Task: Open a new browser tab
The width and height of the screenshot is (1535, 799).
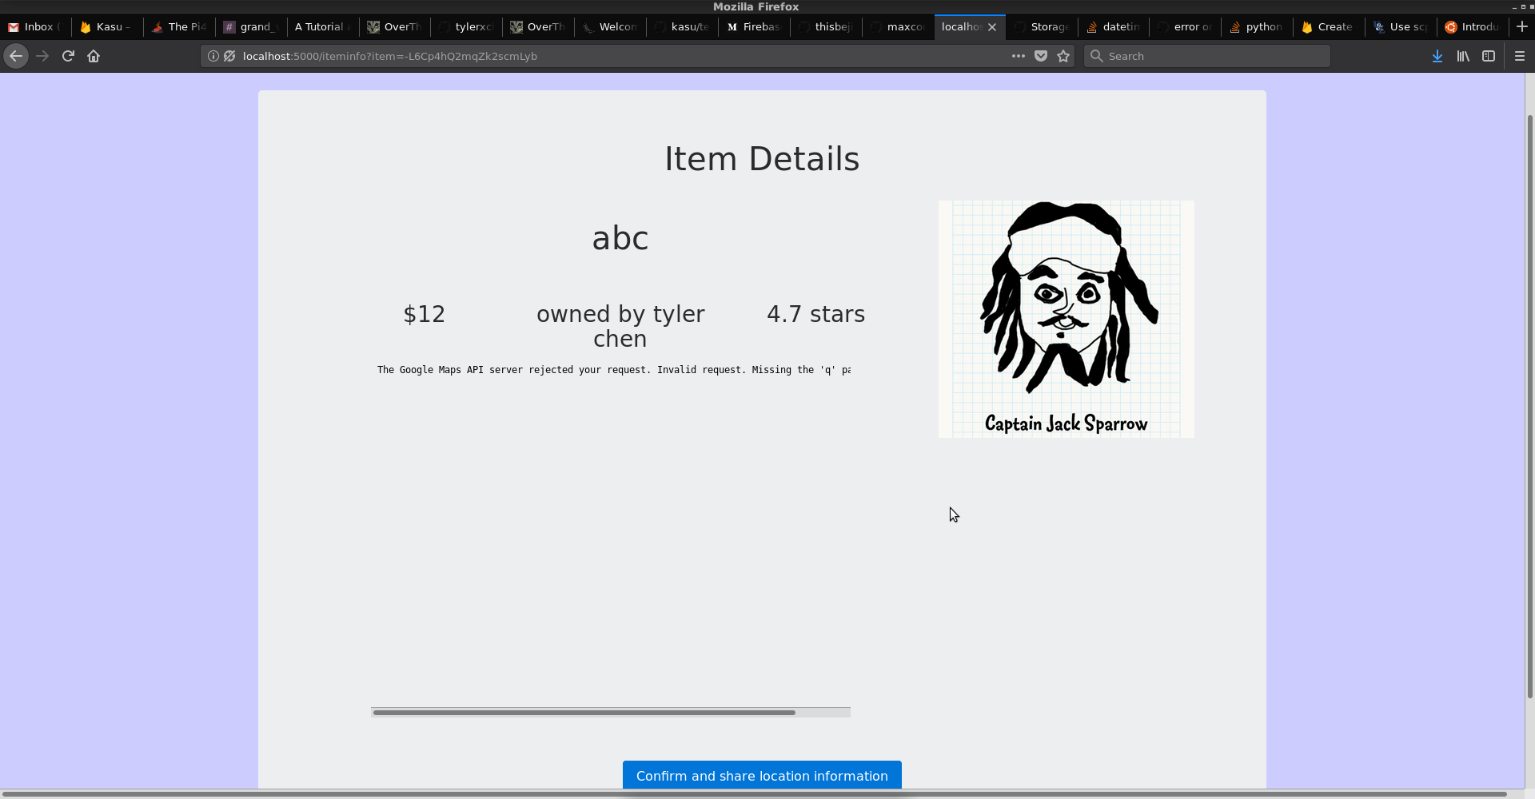Action: pyautogui.click(x=1521, y=26)
